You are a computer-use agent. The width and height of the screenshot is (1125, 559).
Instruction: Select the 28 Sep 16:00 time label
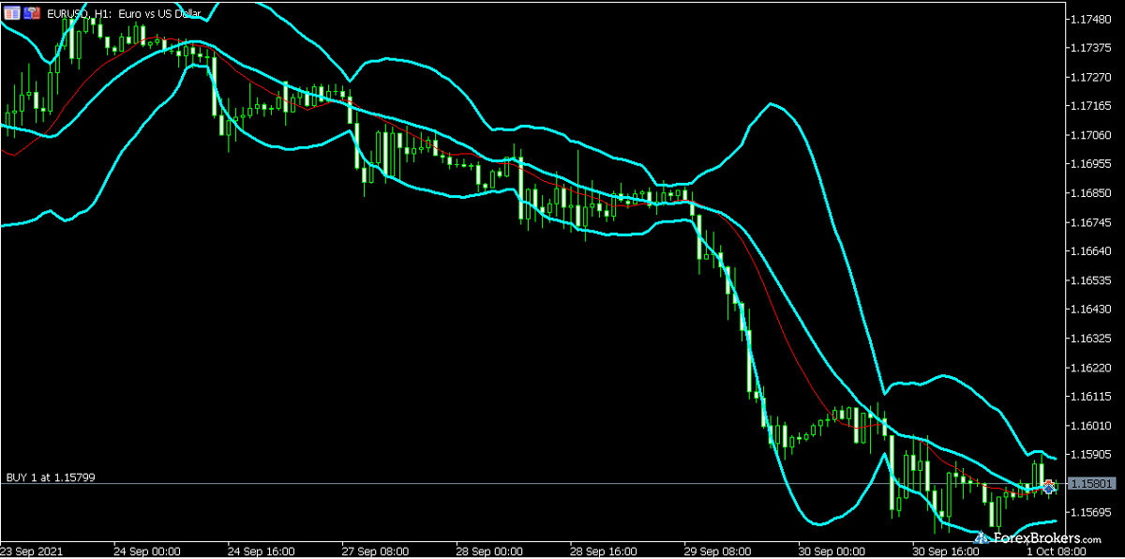(601, 551)
